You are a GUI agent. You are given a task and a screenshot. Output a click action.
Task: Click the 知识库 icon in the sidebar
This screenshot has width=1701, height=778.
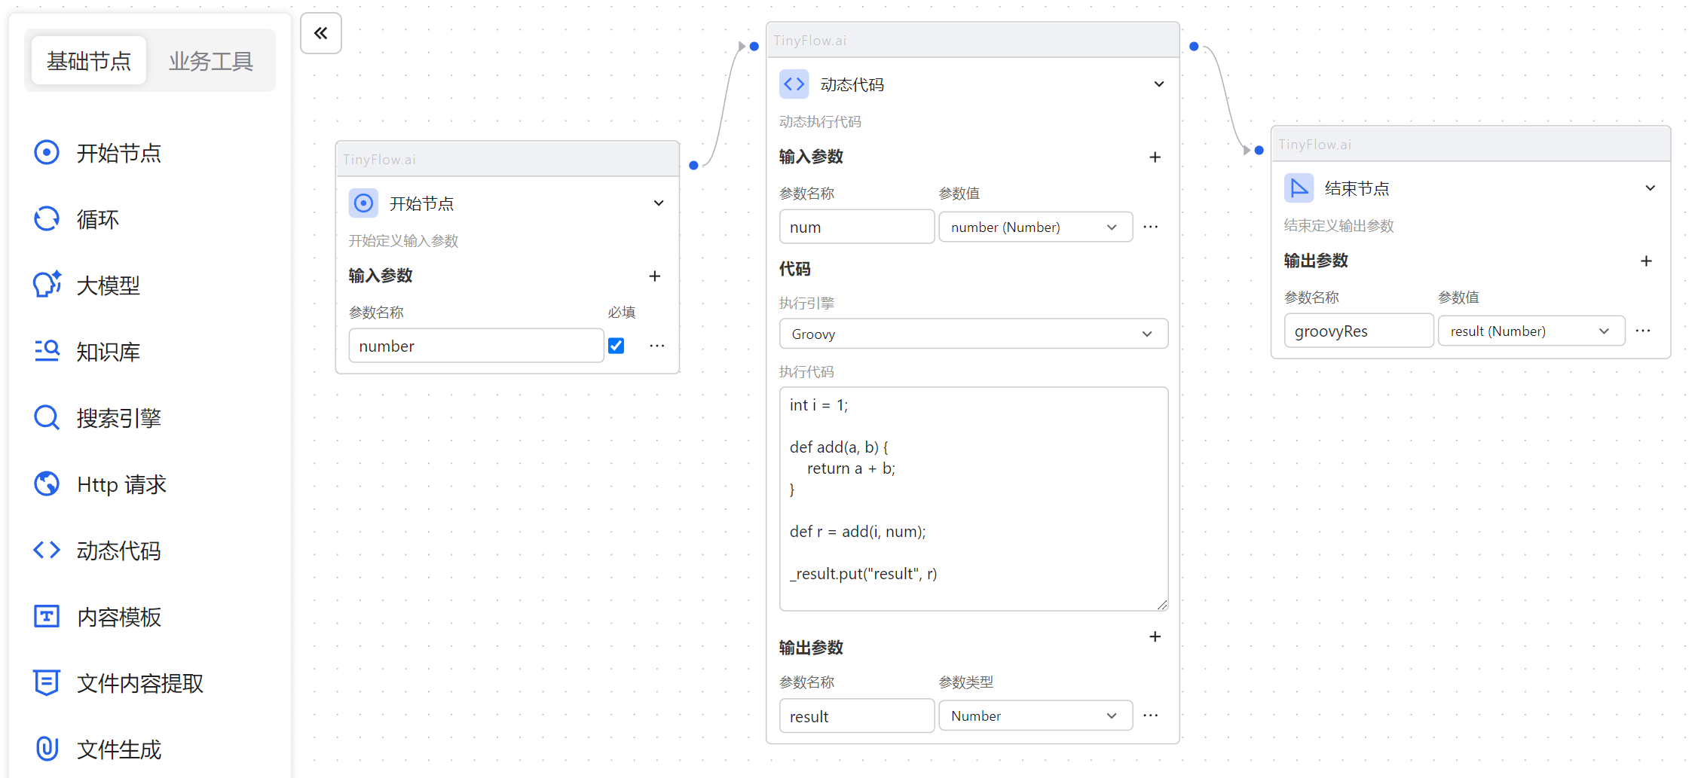coord(47,352)
